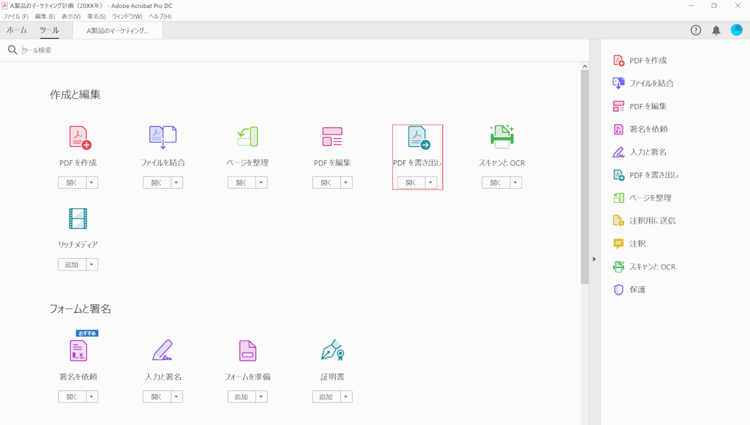
Task: Click the PDFを作成 tool icon in main area
Action: (80, 137)
